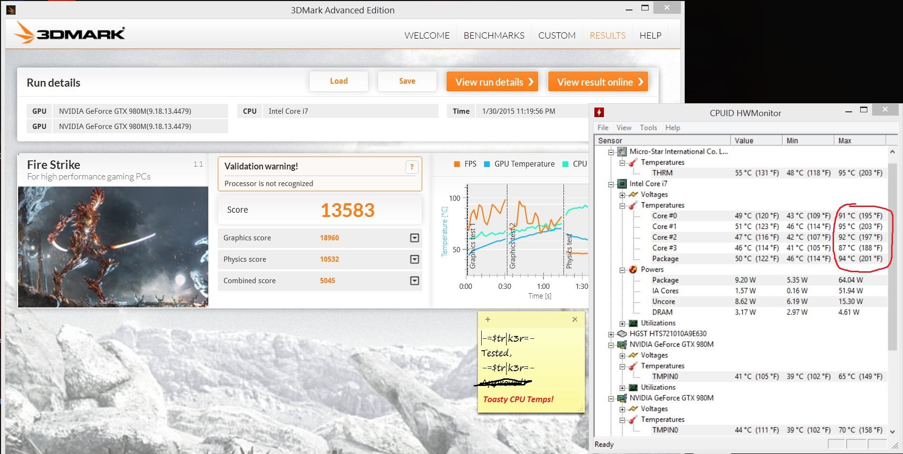Screen dimensions: 903x454
Task: Add a new sticky note with plus
Action: tap(487, 319)
